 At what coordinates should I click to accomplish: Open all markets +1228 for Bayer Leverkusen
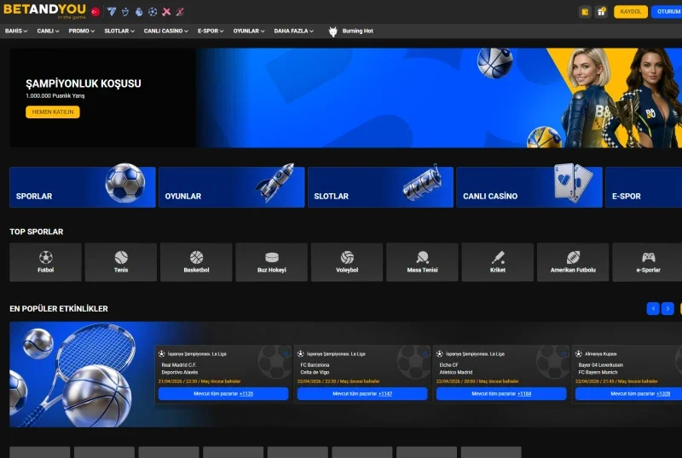(628, 393)
